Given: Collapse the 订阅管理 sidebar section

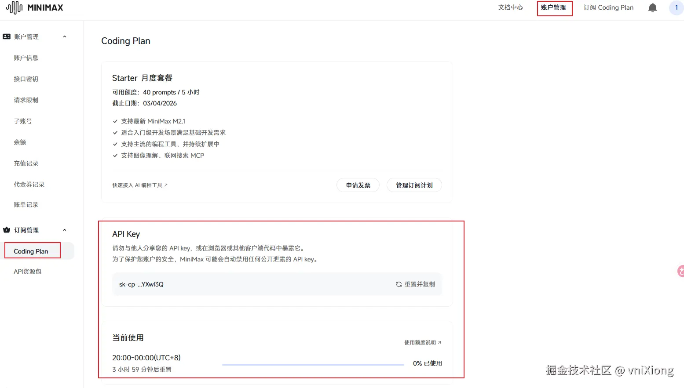Looking at the screenshot, I should (x=65, y=230).
